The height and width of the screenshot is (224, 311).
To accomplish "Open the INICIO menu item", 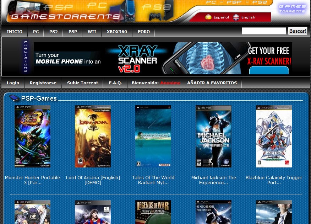I will pyautogui.click(x=15, y=32).
